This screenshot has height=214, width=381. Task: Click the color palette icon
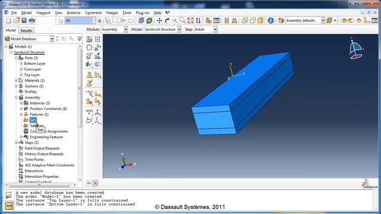point(281,21)
